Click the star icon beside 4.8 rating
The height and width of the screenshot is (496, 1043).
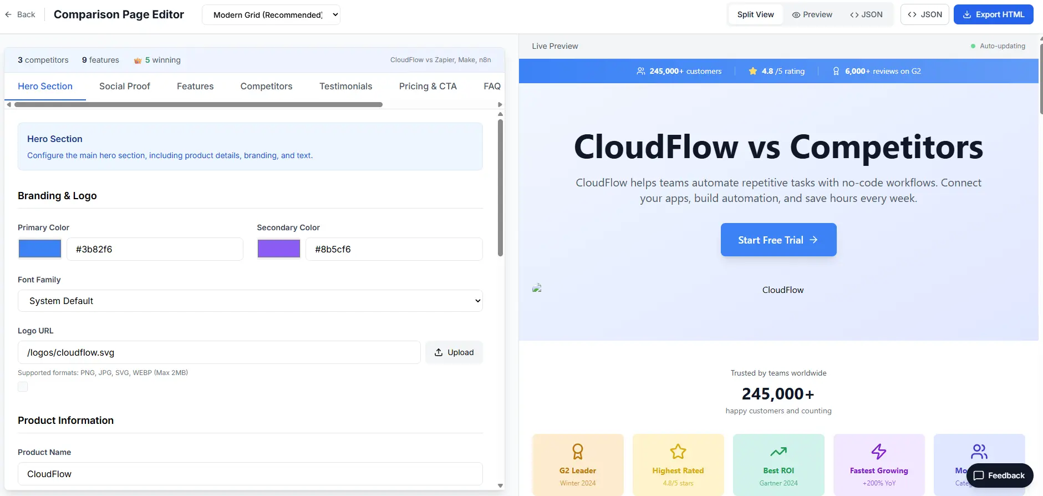click(x=753, y=71)
